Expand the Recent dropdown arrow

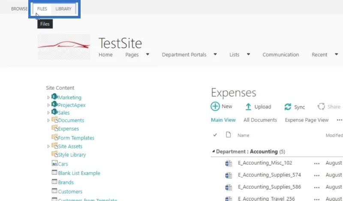click(x=336, y=54)
